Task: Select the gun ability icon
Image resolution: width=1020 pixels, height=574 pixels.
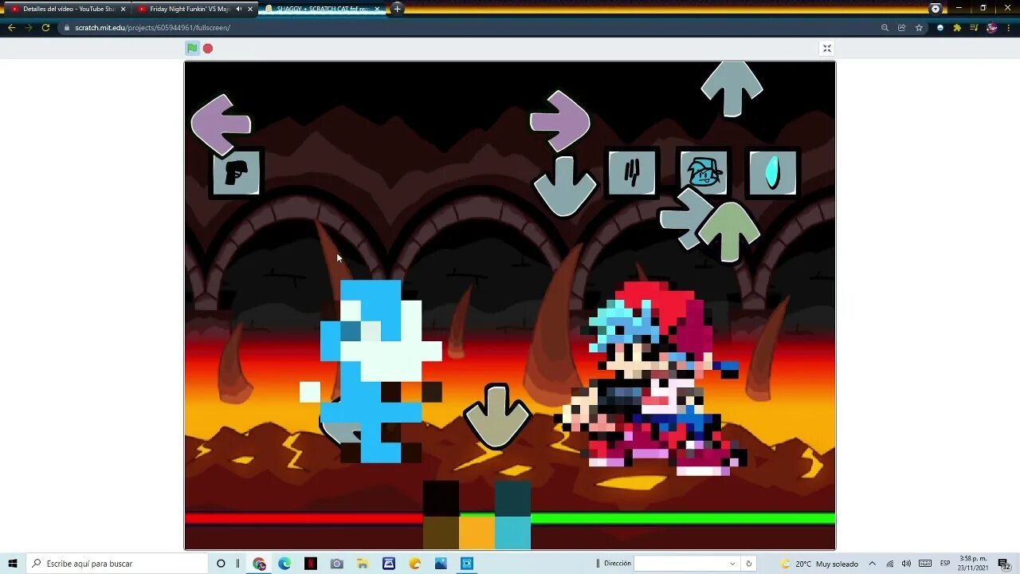Action: (236, 172)
